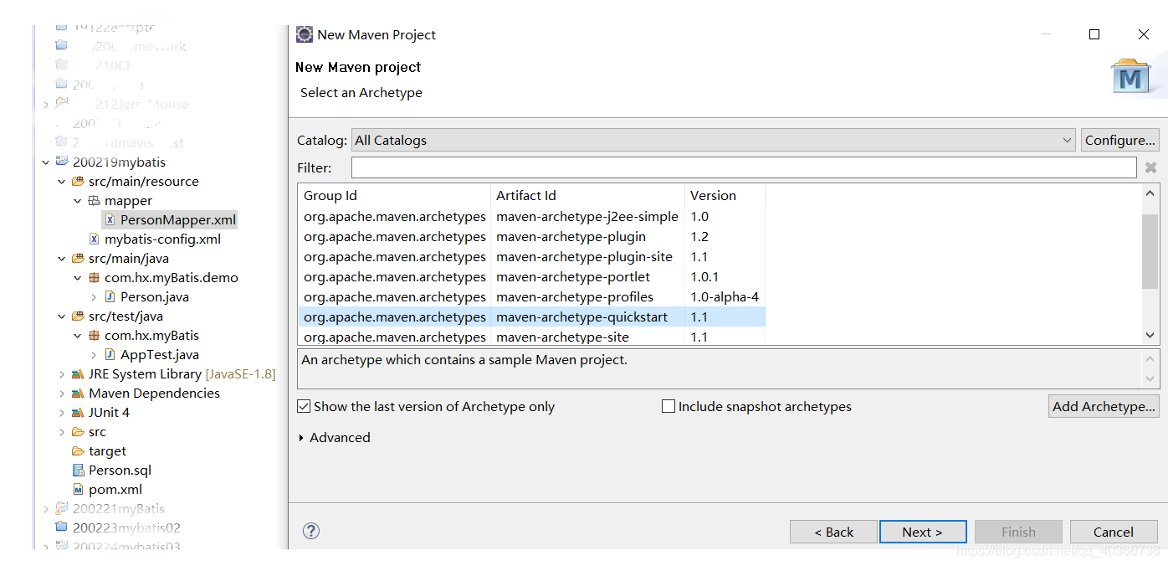Toggle Show the last version of Archetype only
The image size is (1168, 566).
304,406
